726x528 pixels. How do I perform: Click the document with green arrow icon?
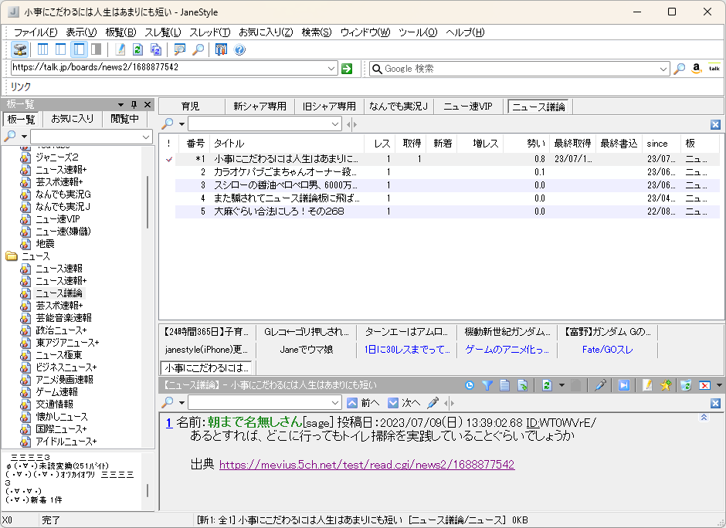point(522,385)
